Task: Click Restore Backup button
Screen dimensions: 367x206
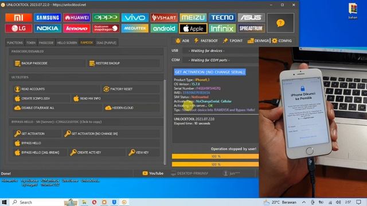Action: click(x=124, y=64)
